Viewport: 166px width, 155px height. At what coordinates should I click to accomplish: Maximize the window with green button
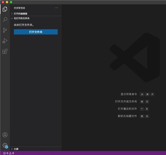click(x=11, y=2)
